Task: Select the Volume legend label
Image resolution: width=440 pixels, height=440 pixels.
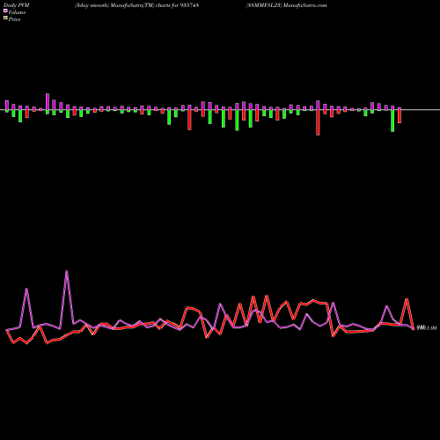Action: click(17, 12)
